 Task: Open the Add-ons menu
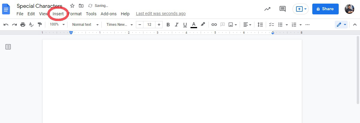pyautogui.click(x=109, y=14)
